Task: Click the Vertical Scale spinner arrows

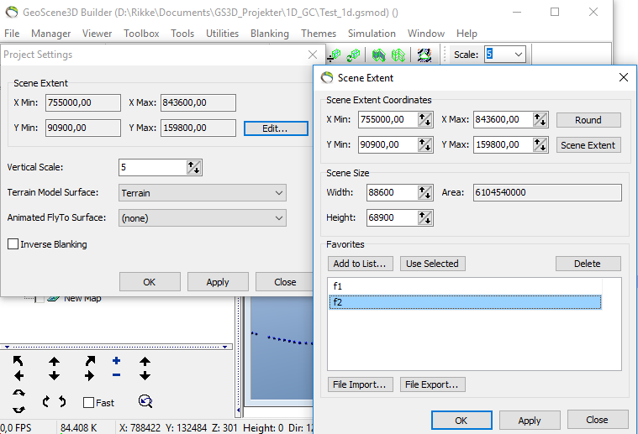Action: (x=193, y=167)
